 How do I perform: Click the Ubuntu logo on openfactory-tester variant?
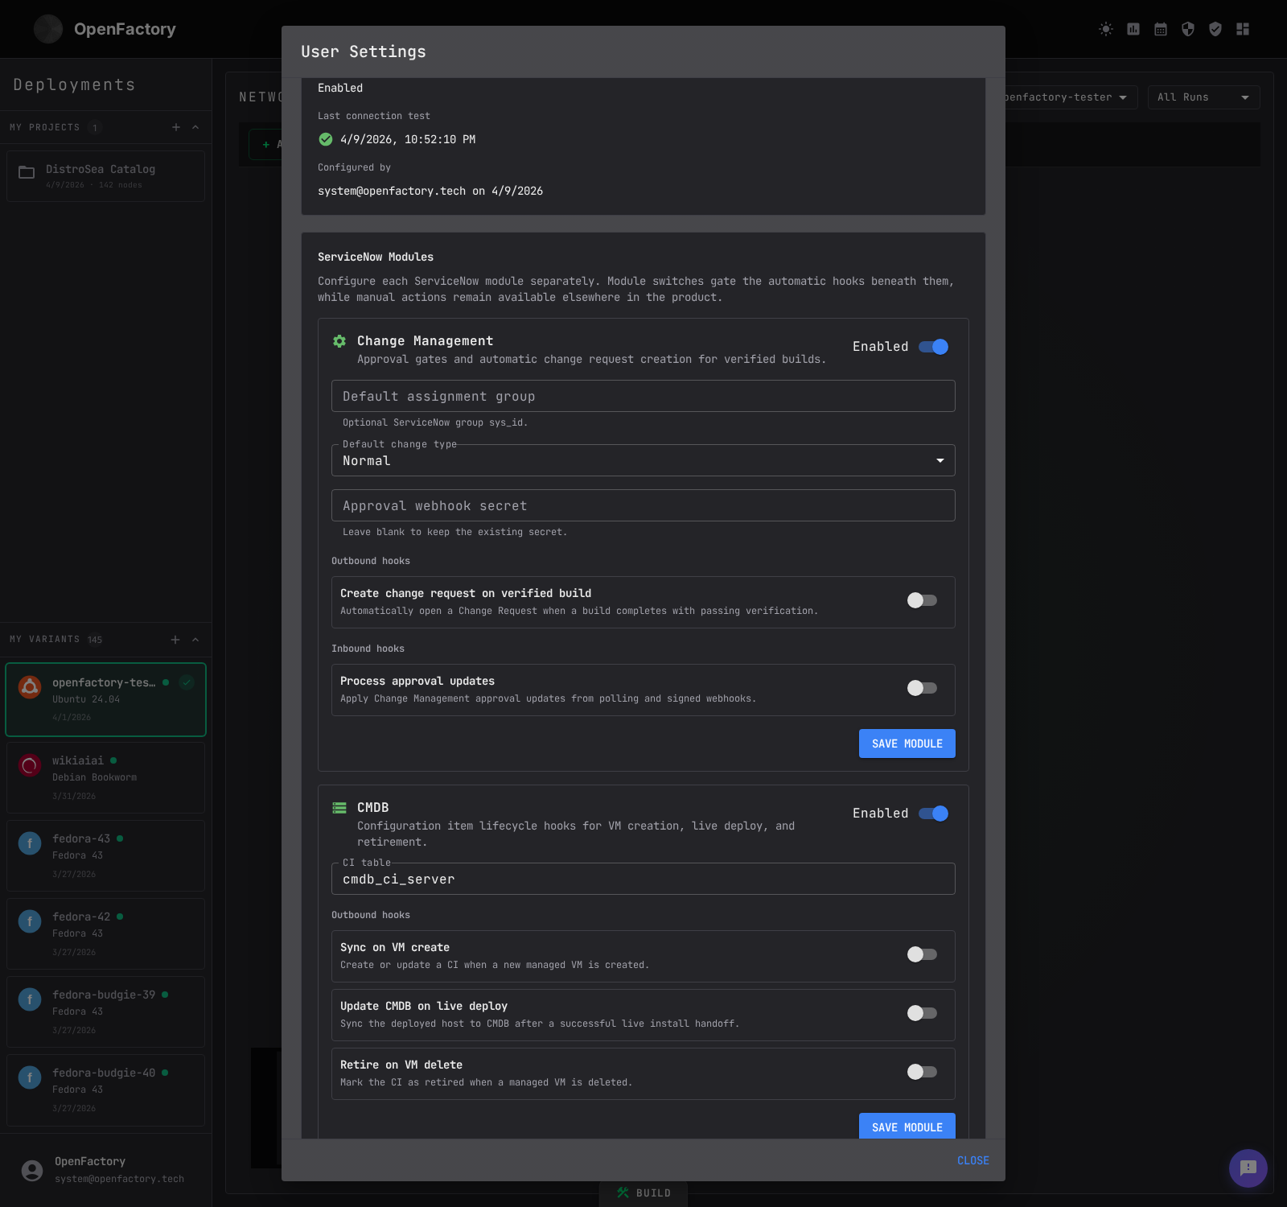[x=30, y=686]
